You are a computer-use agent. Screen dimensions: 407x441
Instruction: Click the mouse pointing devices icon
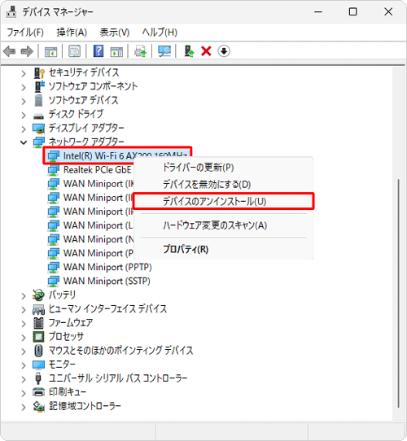[x=38, y=351]
